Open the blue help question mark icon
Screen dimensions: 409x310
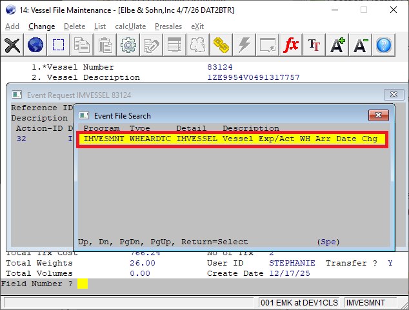click(384, 45)
